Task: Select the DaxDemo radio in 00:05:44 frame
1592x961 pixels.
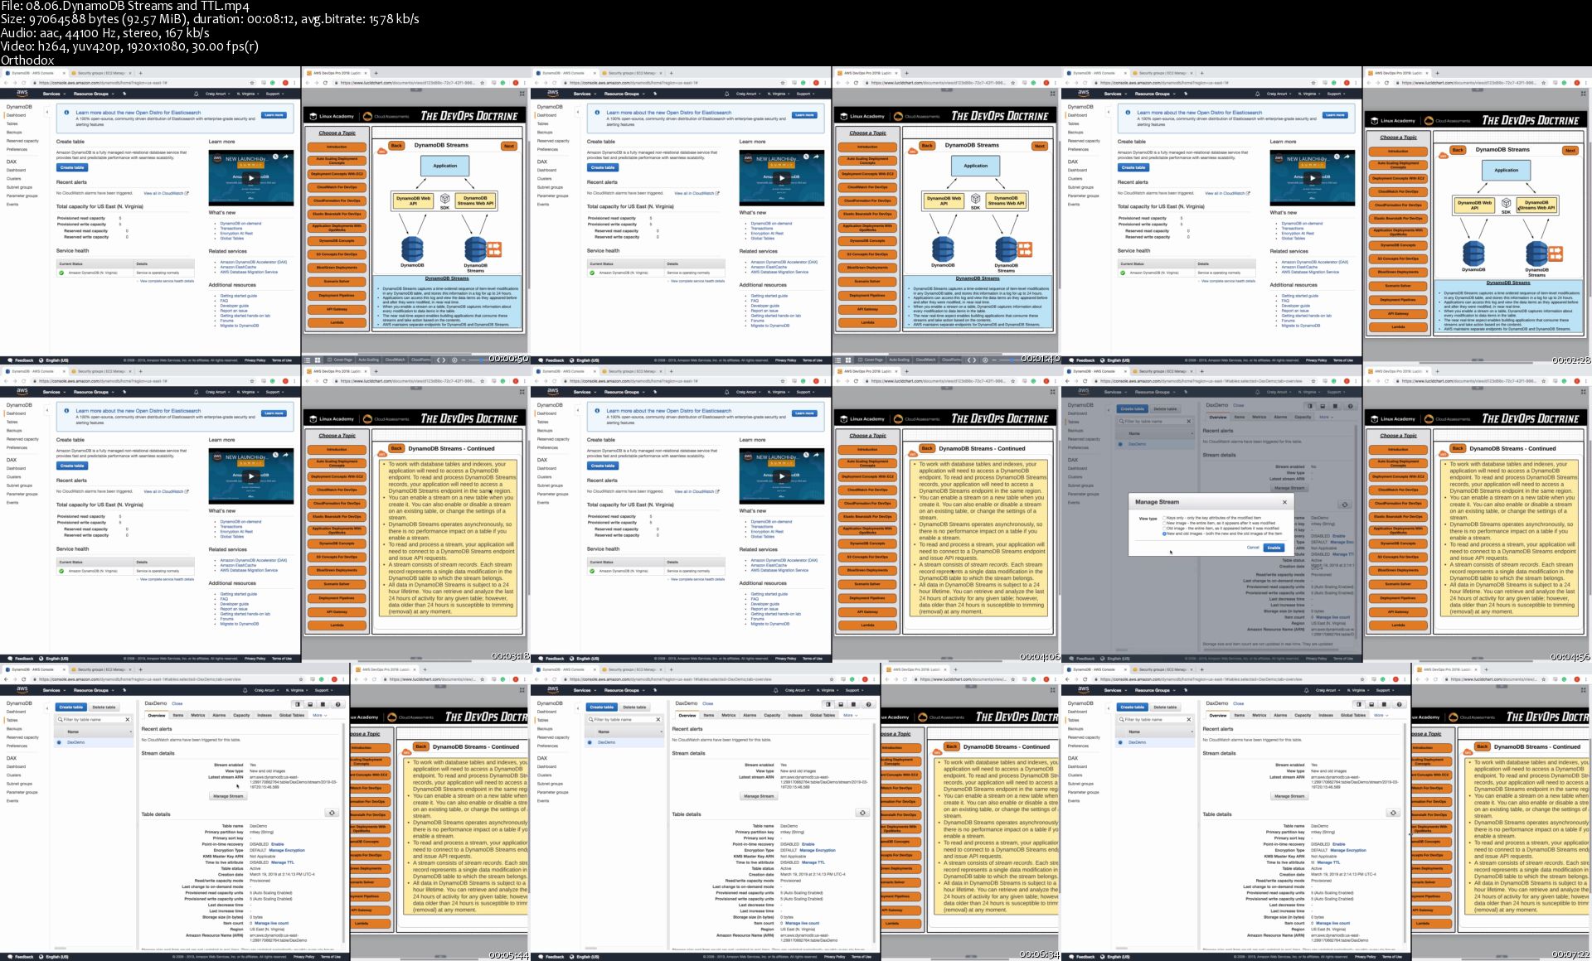Action: (x=60, y=742)
